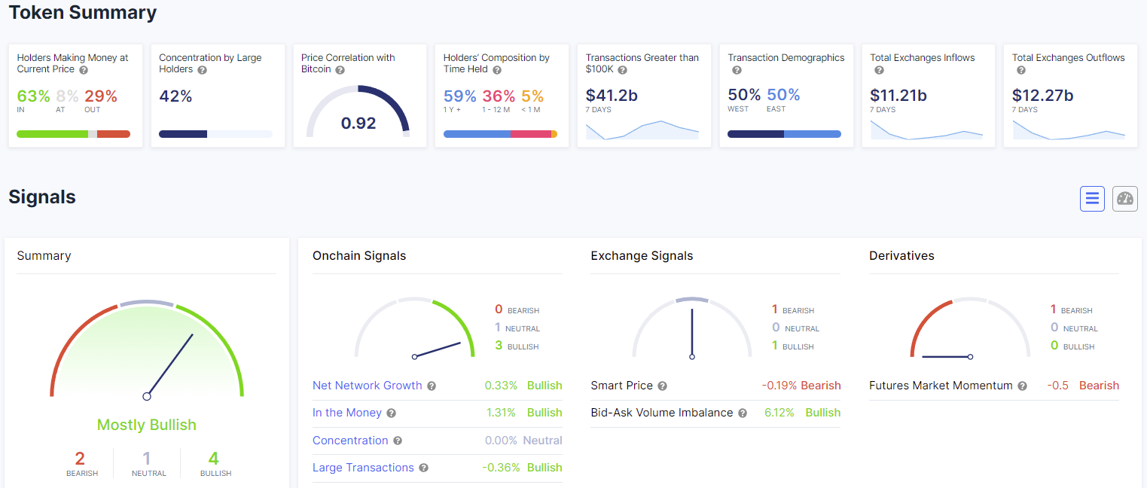Click question icon on Total Exchanges Outflows

[x=1020, y=71]
